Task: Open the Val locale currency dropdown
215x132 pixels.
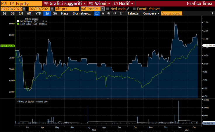Action: click(x=102, y=9)
